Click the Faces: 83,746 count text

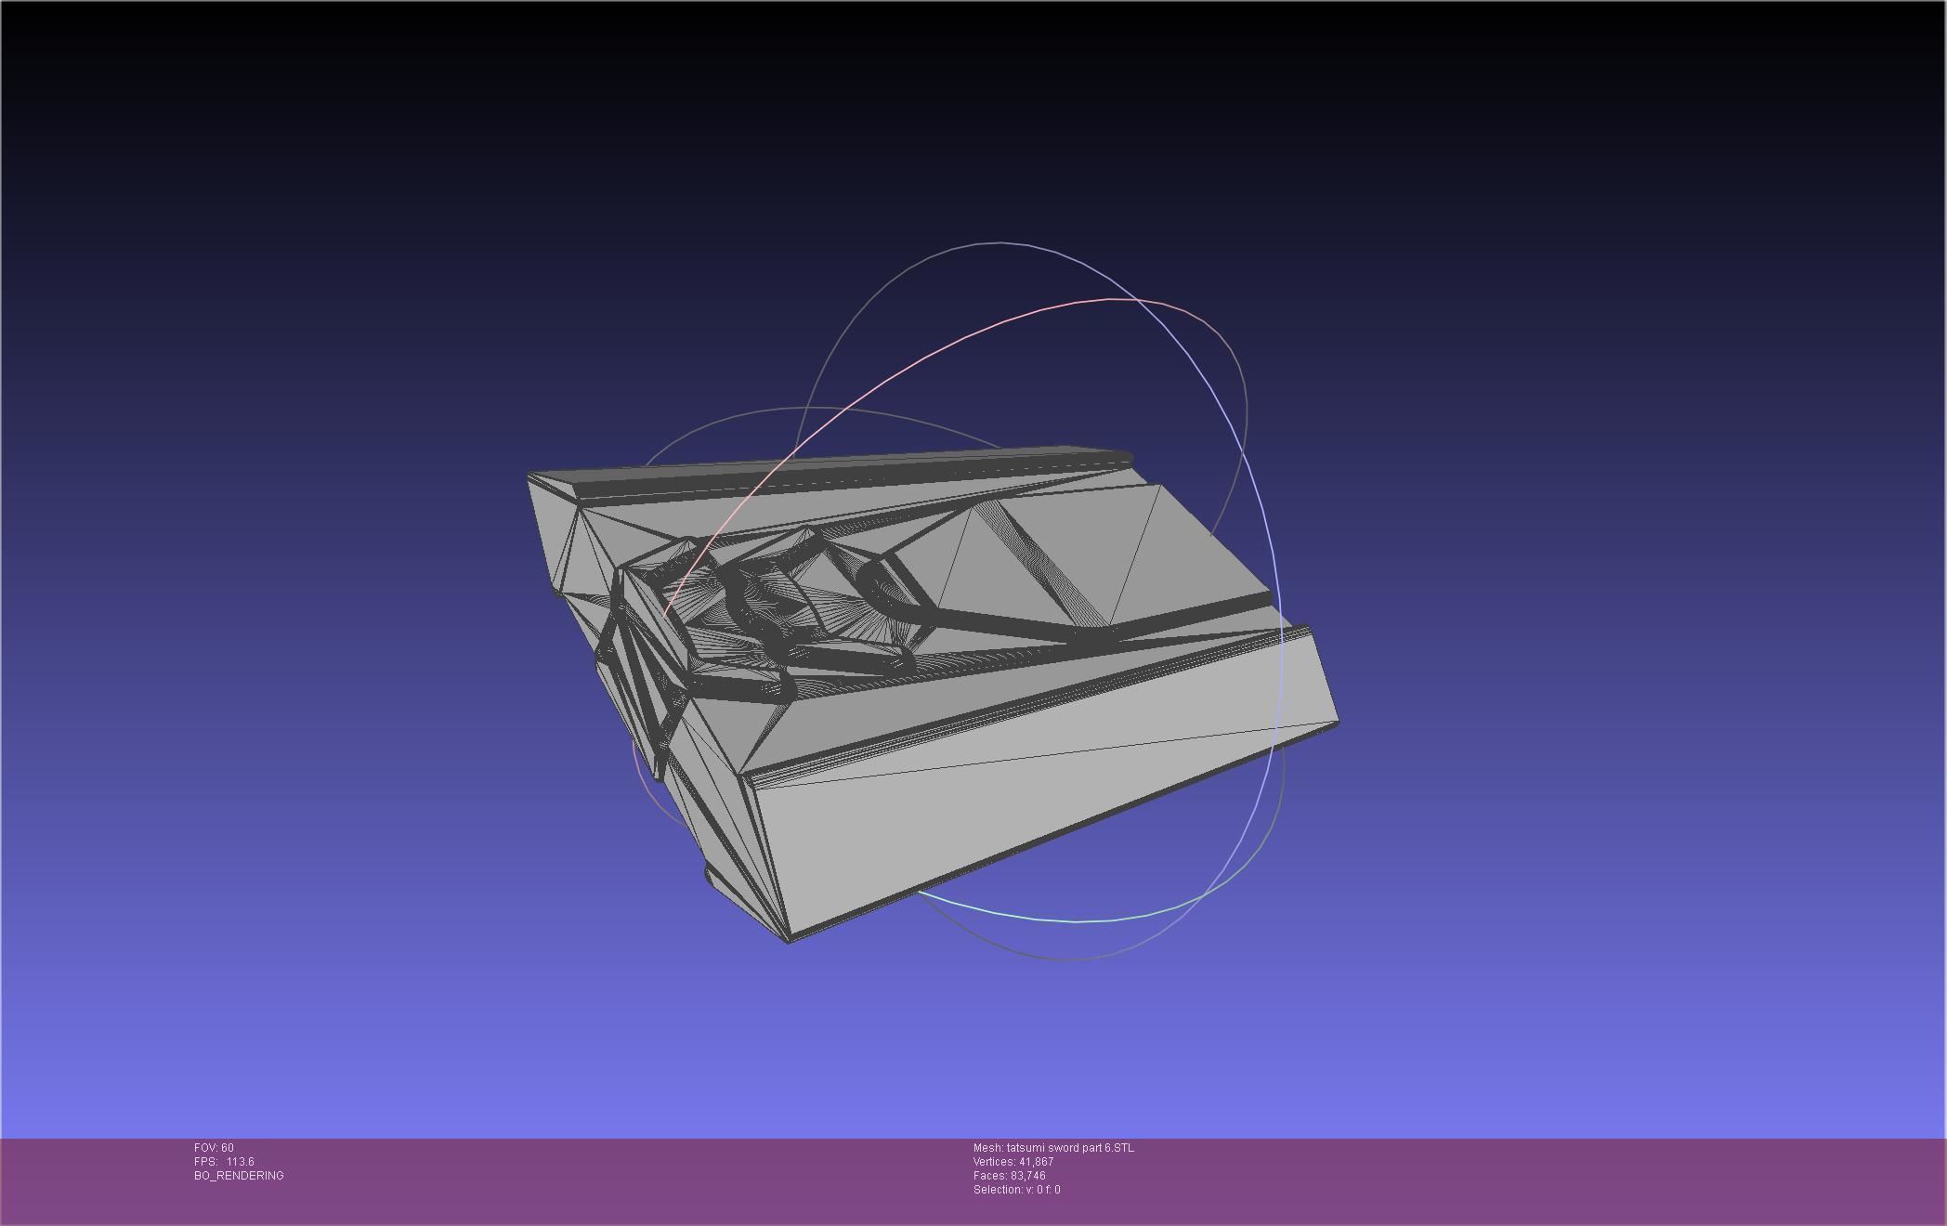coord(1009,1176)
